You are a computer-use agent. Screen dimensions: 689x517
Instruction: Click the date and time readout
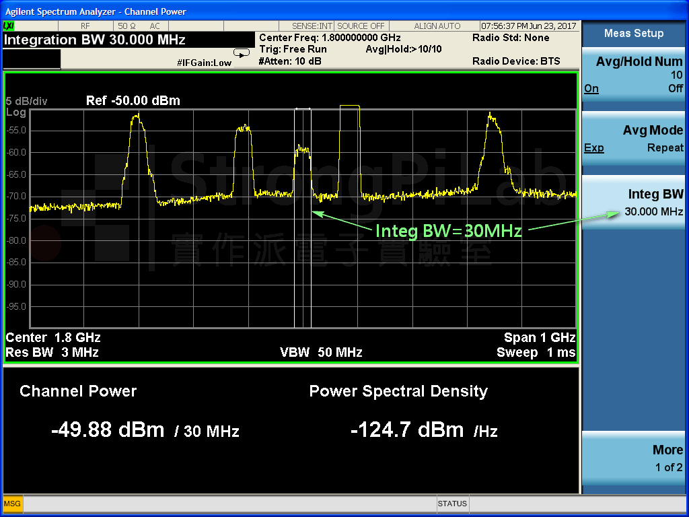coord(529,26)
